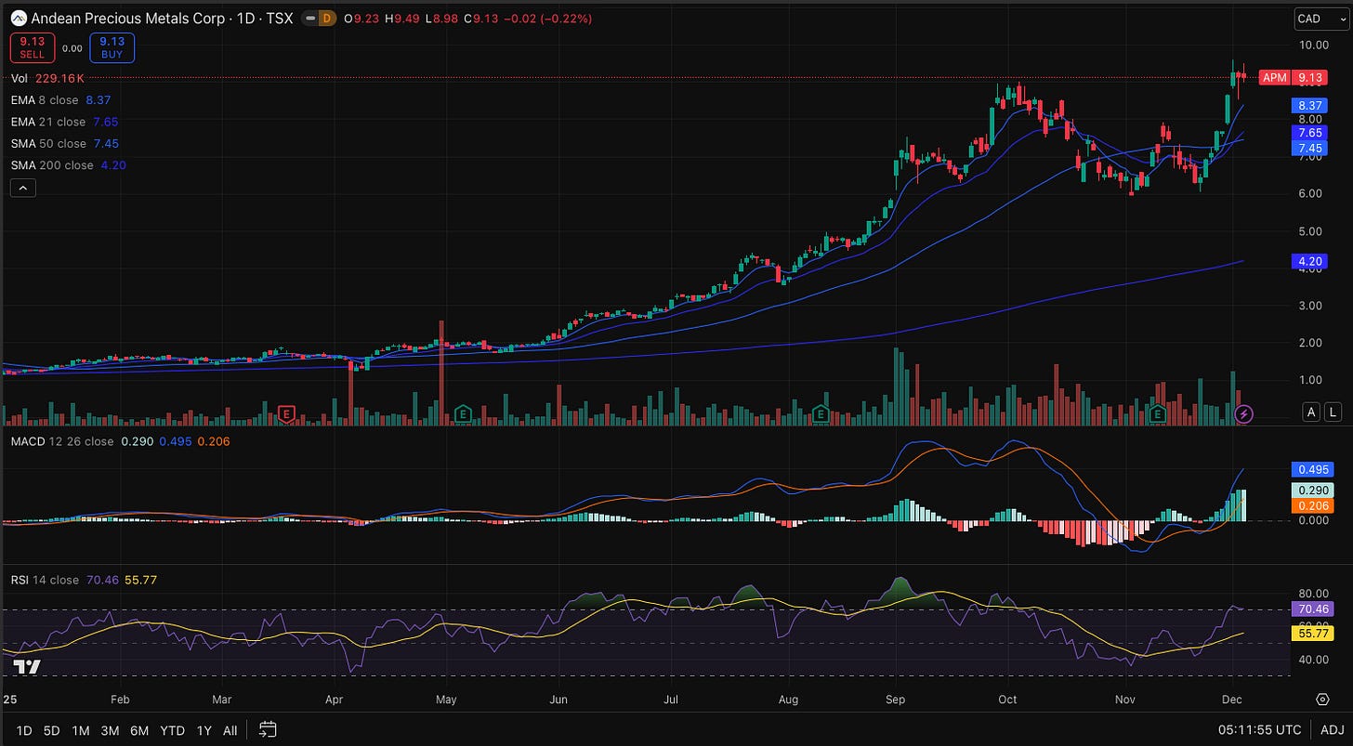Select the EMA 8 close legend
The image size is (1353, 746).
(61, 100)
